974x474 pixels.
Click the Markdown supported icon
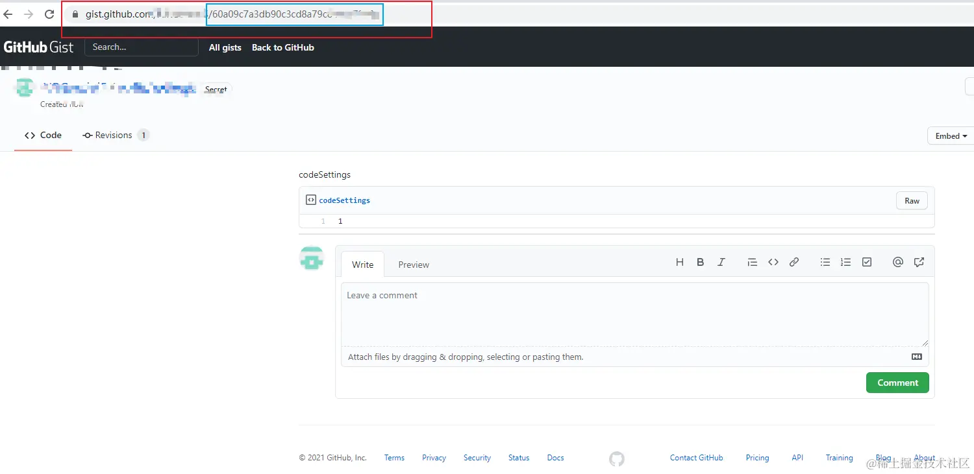(x=917, y=357)
